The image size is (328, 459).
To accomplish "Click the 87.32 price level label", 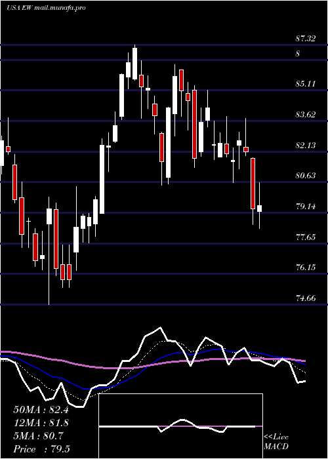I will 306,38.
